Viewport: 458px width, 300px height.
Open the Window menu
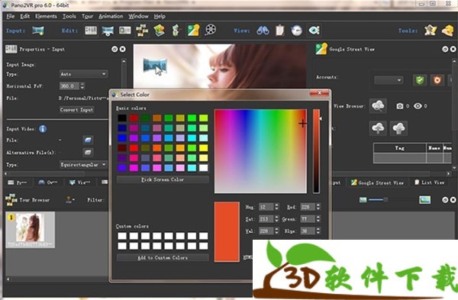[x=139, y=16]
